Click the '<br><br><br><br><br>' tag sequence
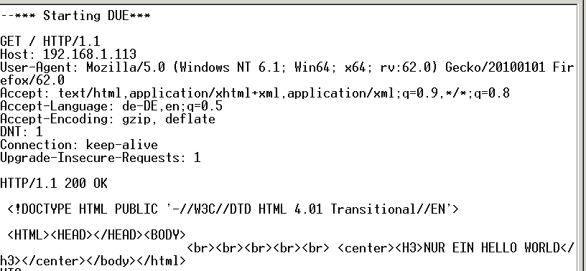This screenshot has height=271, width=586. pos(259,248)
